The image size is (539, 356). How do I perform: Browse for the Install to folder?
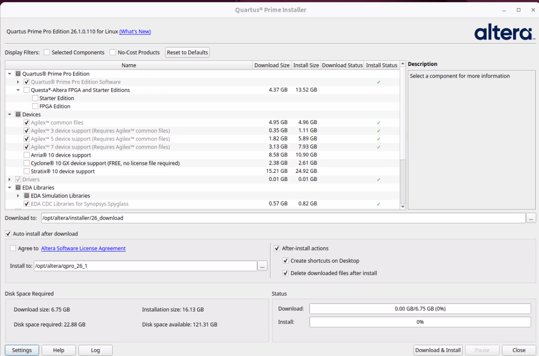262,266
